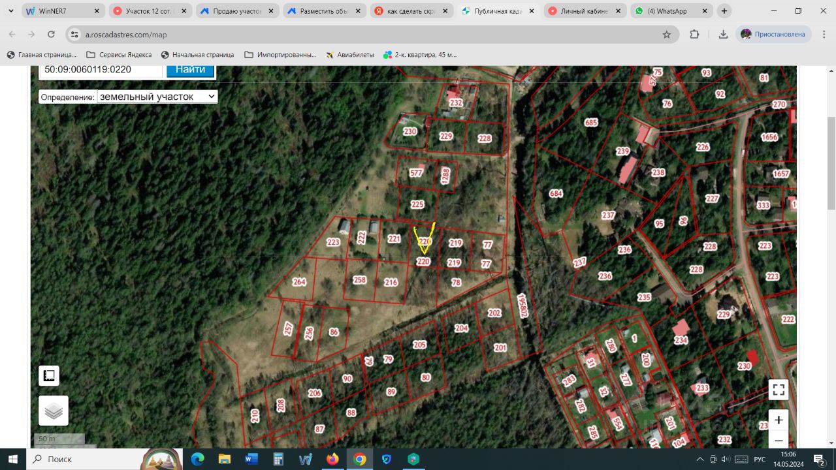Click the 'Найти' search button
The image size is (836, 470).
[190, 70]
